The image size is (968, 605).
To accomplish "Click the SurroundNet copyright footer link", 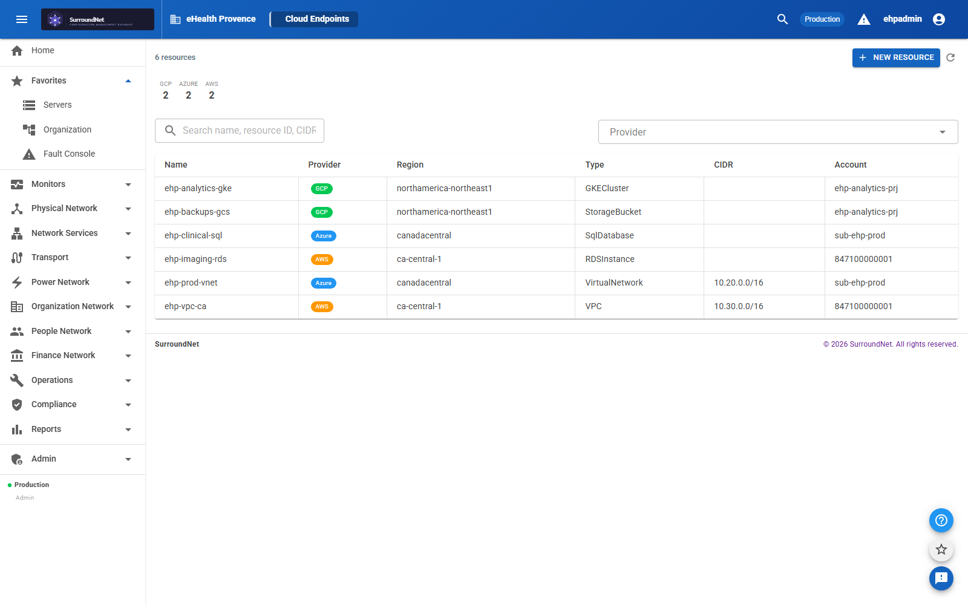I will (x=891, y=344).
